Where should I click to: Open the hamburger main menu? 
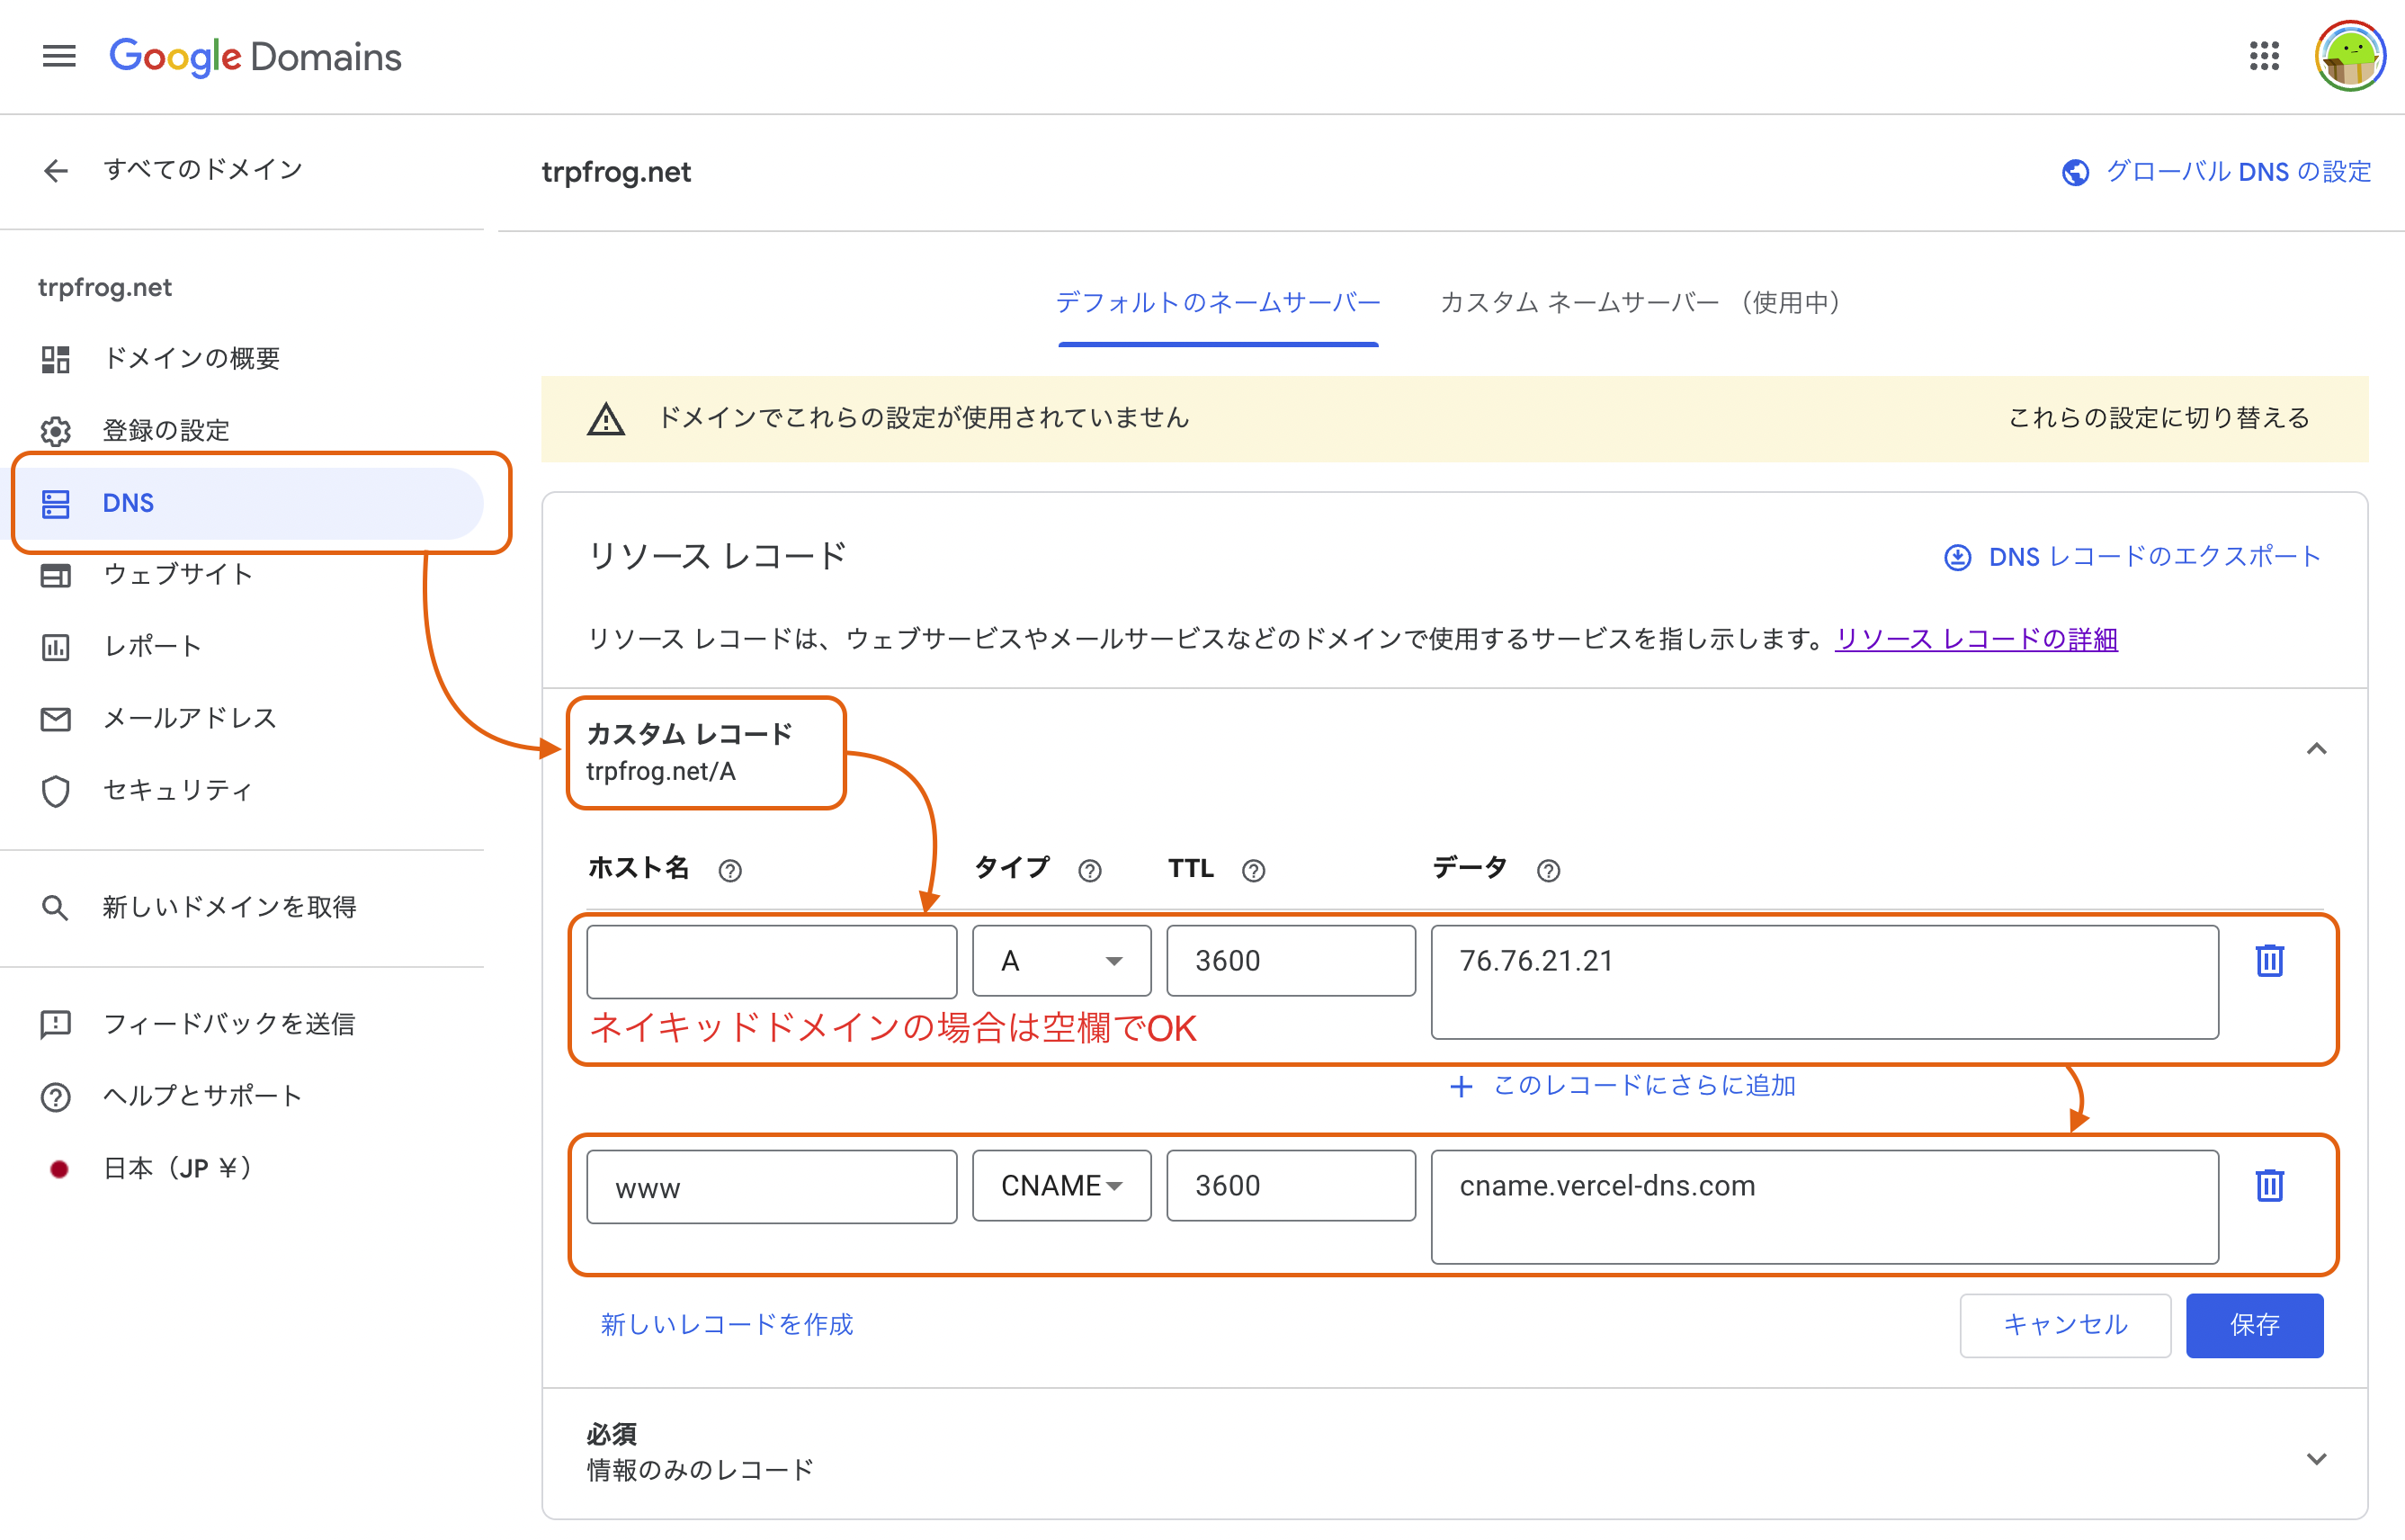click(59, 56)
